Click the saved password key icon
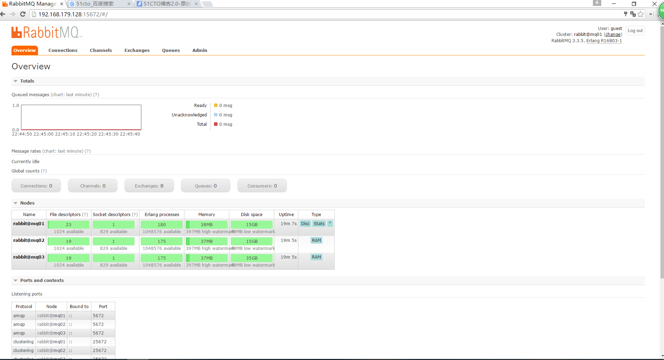 pos(626,14)
